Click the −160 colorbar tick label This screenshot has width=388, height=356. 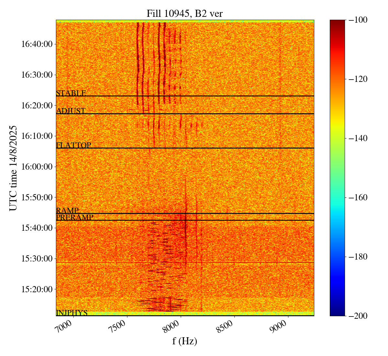tap(358, 197)
